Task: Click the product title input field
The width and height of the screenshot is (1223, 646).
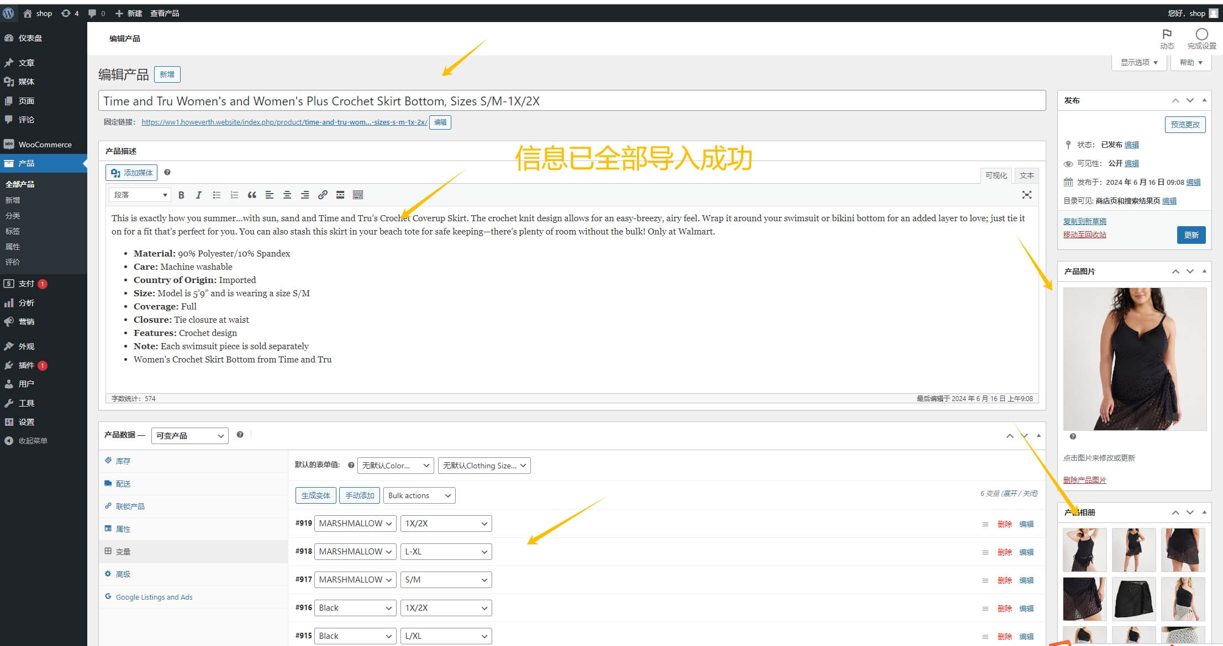Action: tap(572, 101)
